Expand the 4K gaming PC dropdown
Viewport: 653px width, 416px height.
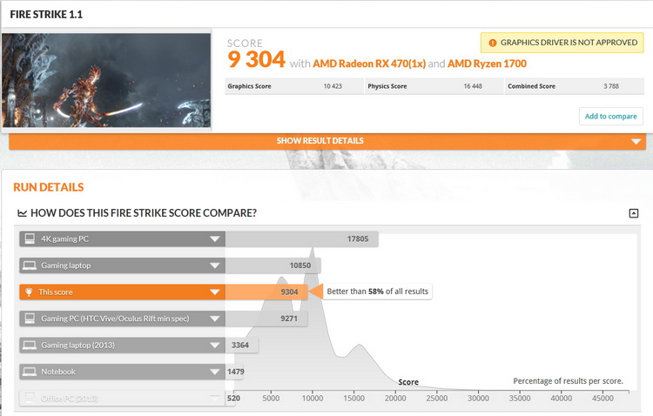(214, 239)
